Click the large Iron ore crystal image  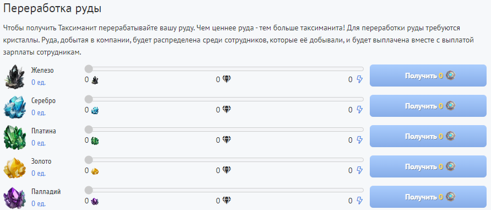14,76
